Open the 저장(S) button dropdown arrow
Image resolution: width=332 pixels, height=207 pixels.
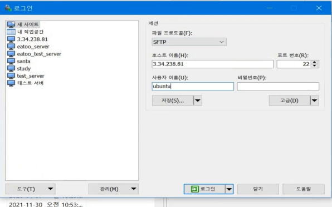(198, 100)
